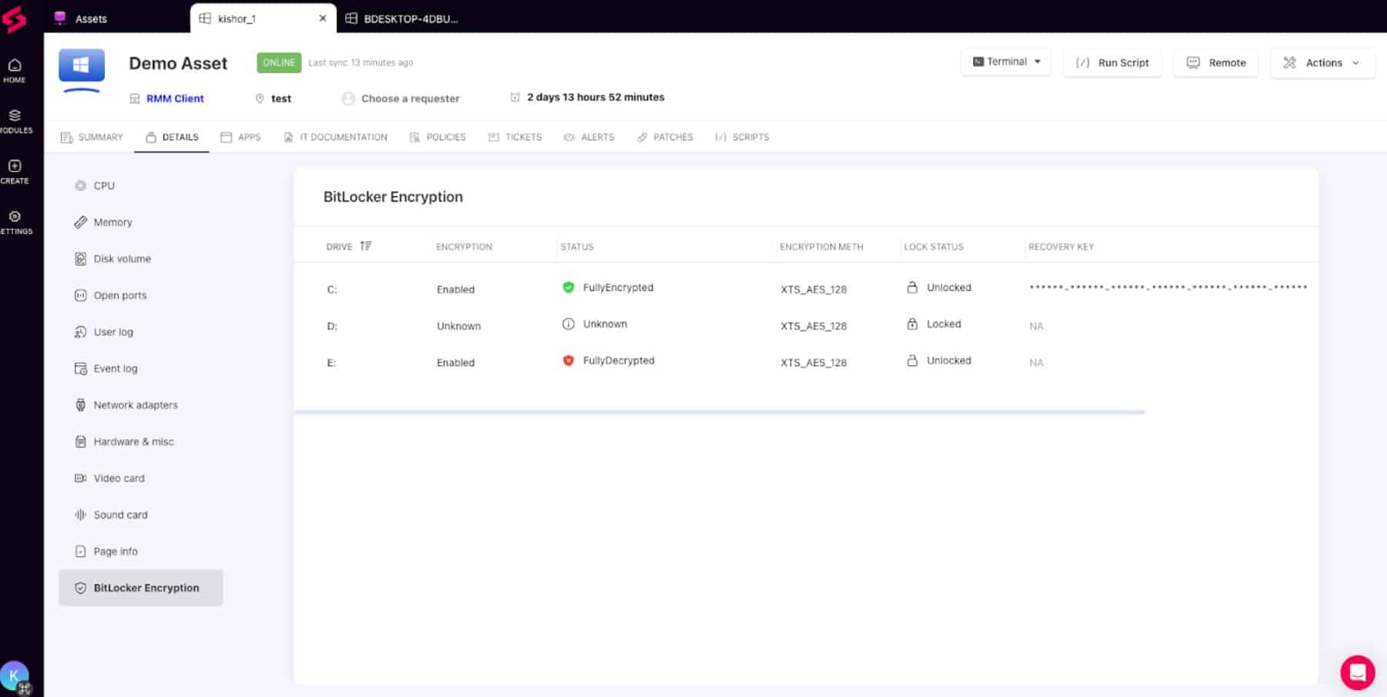
Task: Open the Modules stack icon
Action: click(x=15, y=116)
